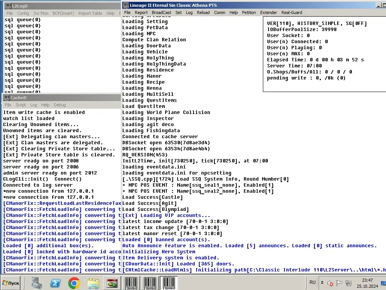
Task: Open Google Chrome from the taskbar
Action: 74,283
